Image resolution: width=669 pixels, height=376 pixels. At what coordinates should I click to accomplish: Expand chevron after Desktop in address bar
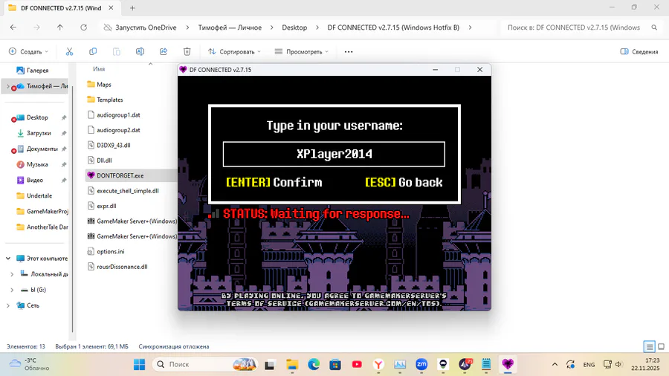317,27
